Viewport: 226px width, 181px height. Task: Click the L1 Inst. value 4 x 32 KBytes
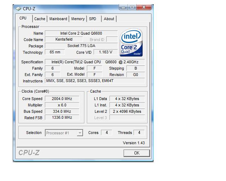[127, 105]
